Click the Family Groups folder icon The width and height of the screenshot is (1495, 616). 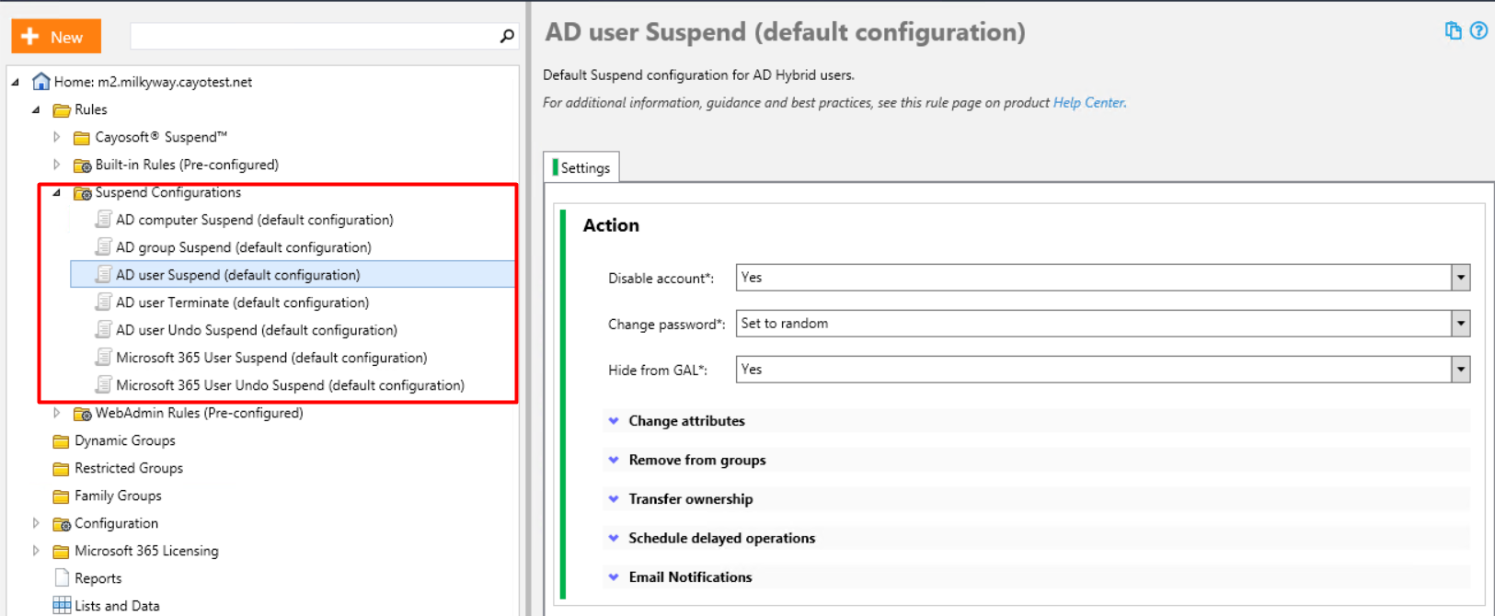pyautogui.click(x=62, y=496)
